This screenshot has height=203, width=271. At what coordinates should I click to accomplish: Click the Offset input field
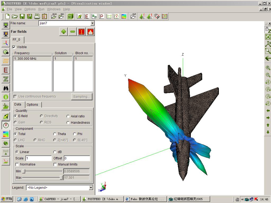[77, 158]
